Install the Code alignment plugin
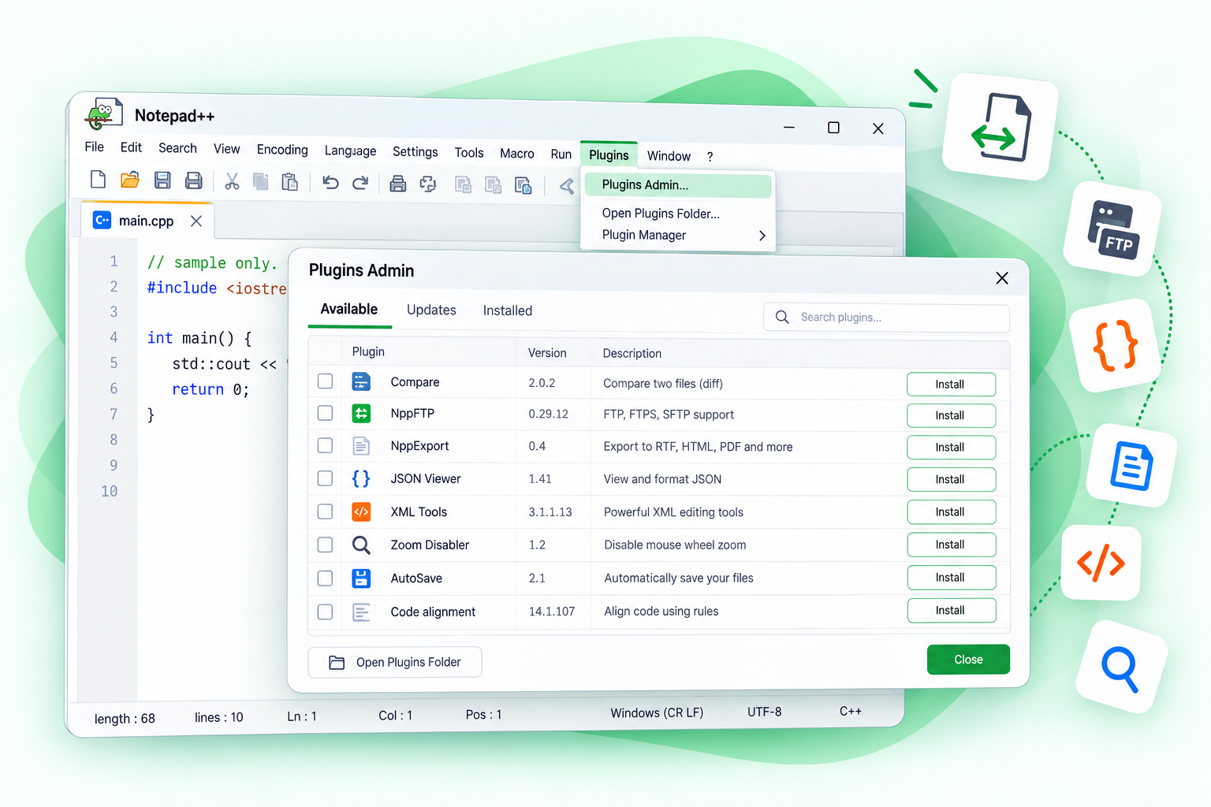The image size is (1211, 807). [952, 611]
